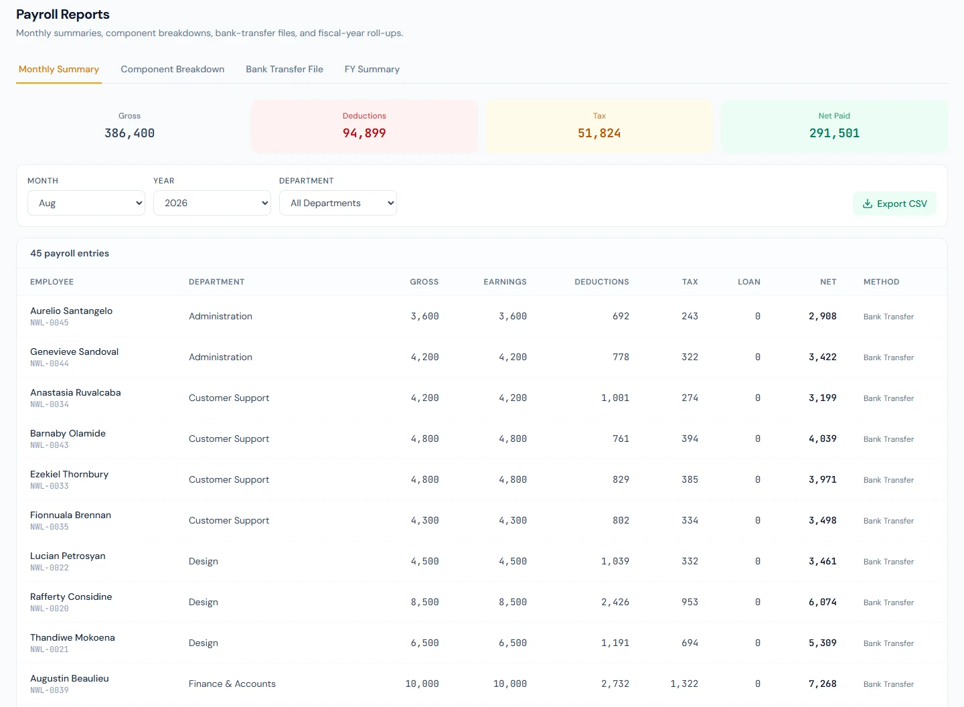The width and height of the screenshot is (964, 707).
Task: Open the Month dropdown showing Aug
Action: [x=86, y=203]
